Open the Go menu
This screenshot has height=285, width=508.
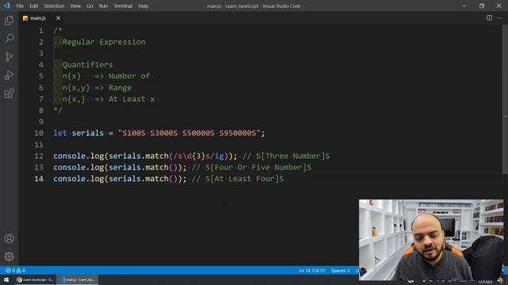coord(90,6)
